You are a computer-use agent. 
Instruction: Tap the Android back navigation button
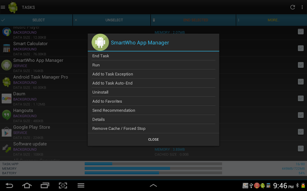[x=9, y=185]
